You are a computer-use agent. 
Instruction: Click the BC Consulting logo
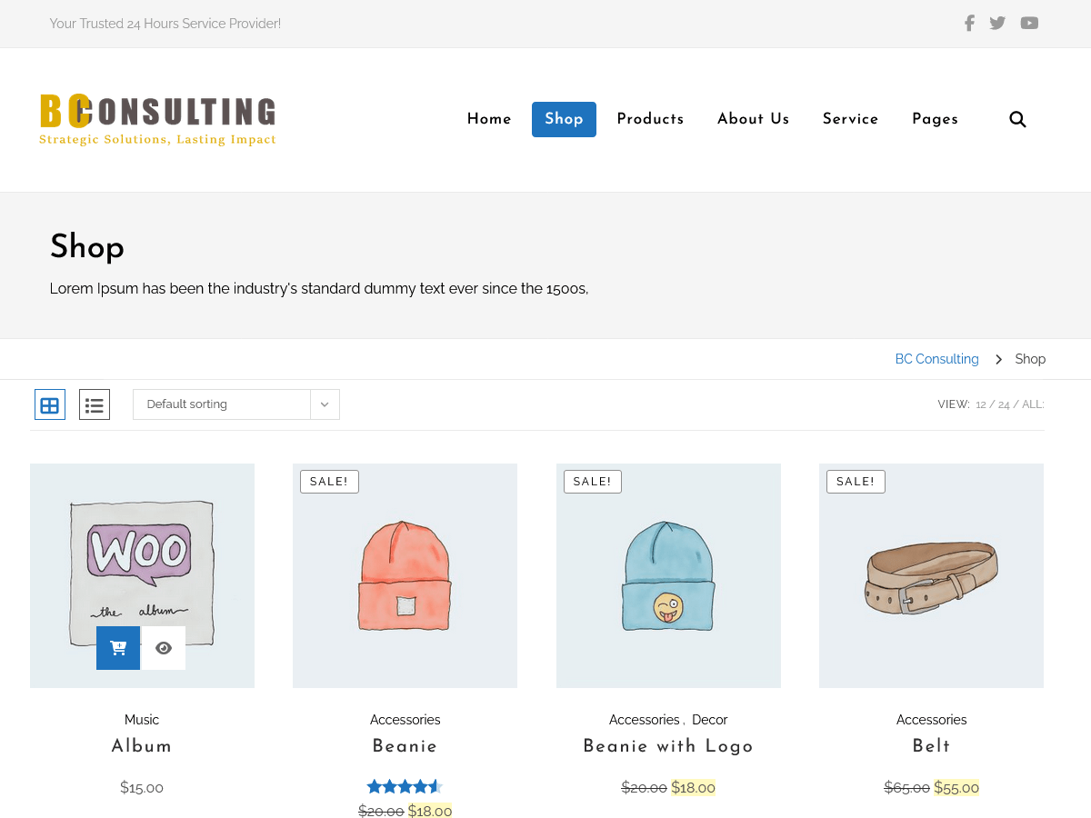coord(156,119)
